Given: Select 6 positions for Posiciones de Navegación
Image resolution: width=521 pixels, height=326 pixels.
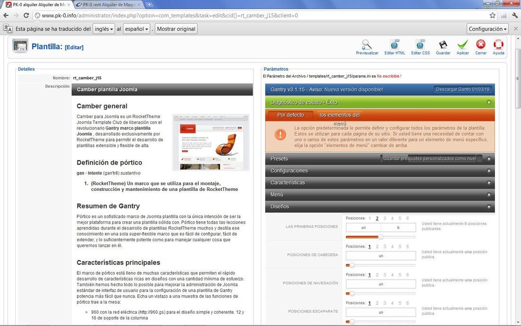Looking at the screenshot, I should coord(407,275).
